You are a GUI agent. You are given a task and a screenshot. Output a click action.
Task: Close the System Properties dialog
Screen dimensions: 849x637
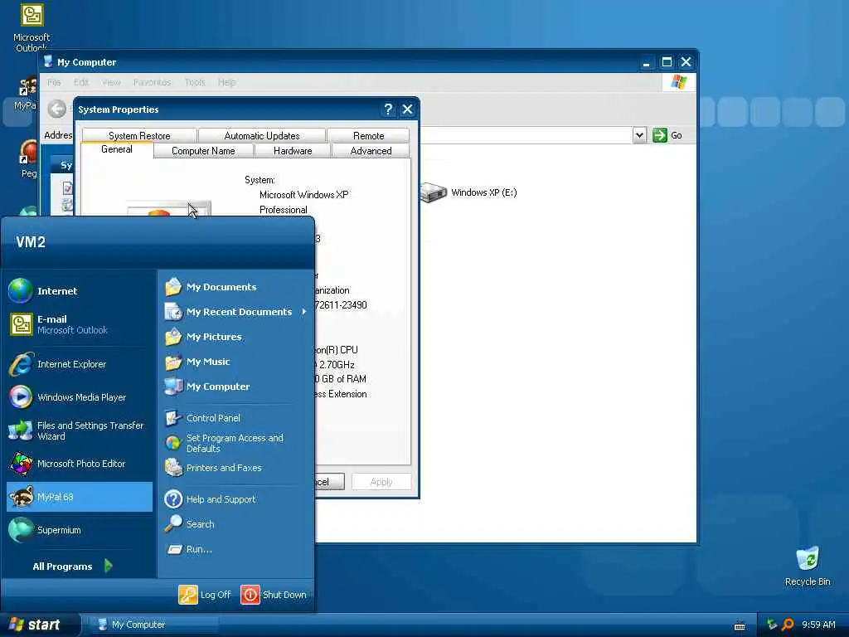pyautogui.click(x=408, y=109)
